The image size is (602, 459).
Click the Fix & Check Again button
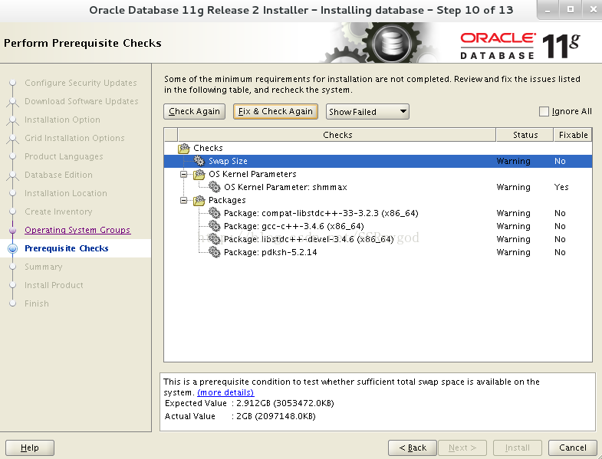(275, 111)
